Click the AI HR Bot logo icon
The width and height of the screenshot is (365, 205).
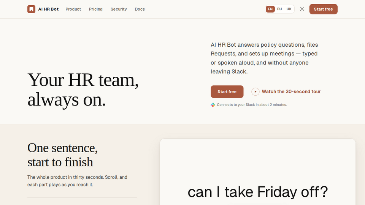pos(31,9)
